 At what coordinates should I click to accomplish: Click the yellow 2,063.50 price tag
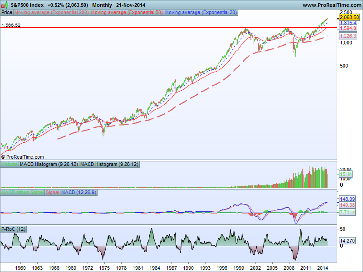tap(349, 17)
